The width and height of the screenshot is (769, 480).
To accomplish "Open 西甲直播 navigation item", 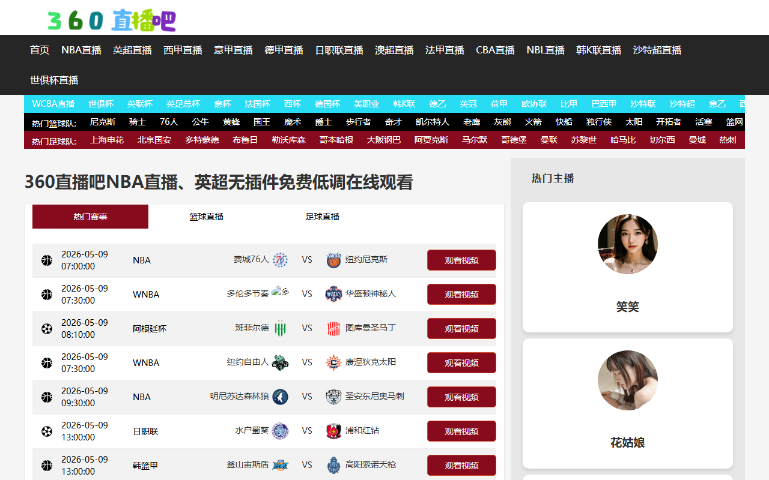I will point(183,50).
